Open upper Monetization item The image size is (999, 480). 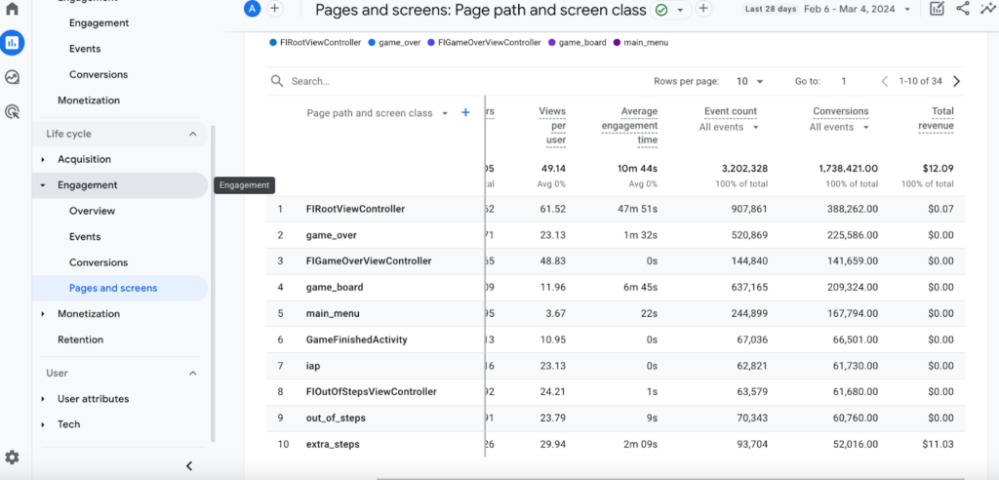(x=89, y=100)
